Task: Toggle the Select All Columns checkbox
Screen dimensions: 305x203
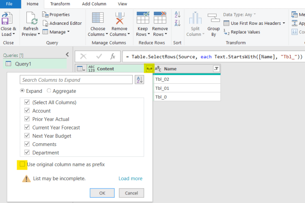Action: click(x=27, y=103)
